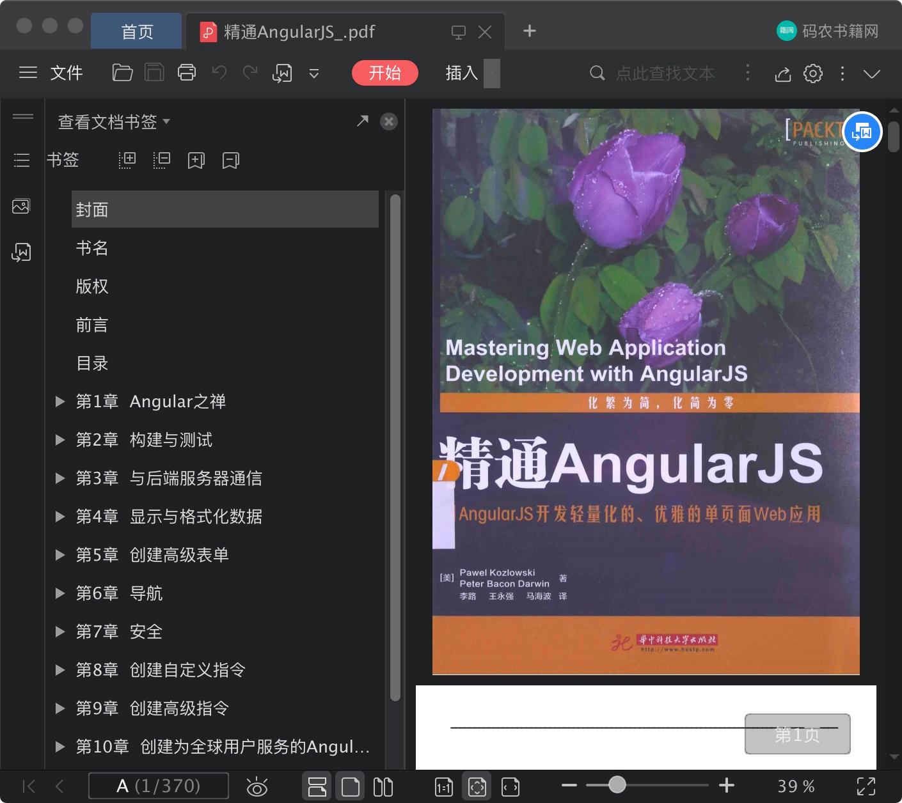Click the share export icon
Image resolution: width=902 pixels, height=803 pixels.
(x=783, y=74)
